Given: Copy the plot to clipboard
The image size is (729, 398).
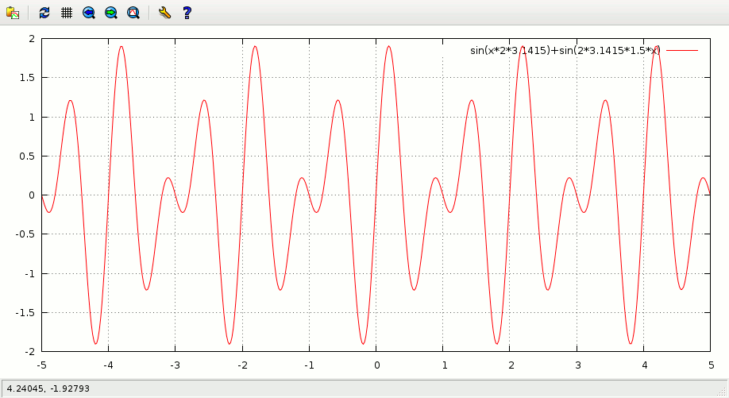Looking at the screenshot, I should pos(13,13).
